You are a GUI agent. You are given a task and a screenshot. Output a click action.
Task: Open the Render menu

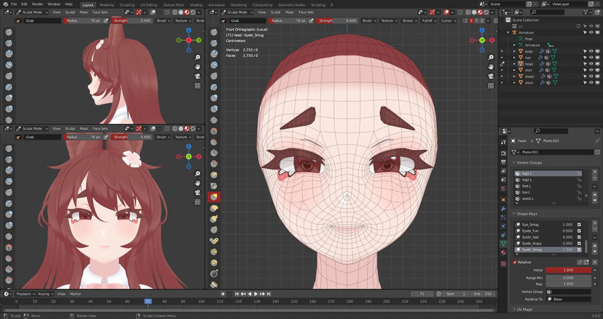click(38, 4)
